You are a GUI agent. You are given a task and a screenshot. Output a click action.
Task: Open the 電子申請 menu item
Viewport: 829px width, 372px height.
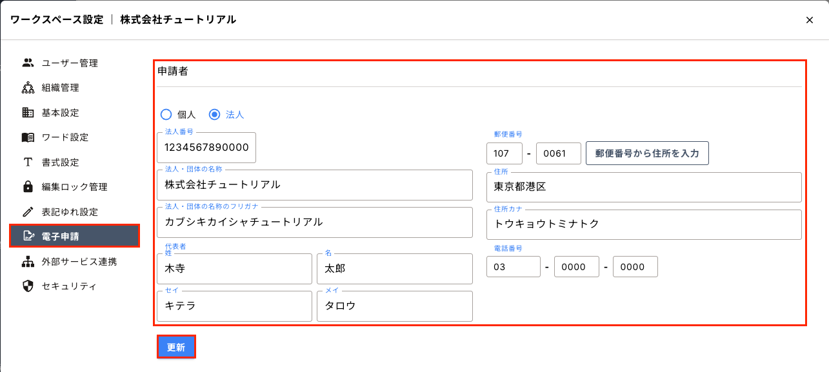point(74,236)
